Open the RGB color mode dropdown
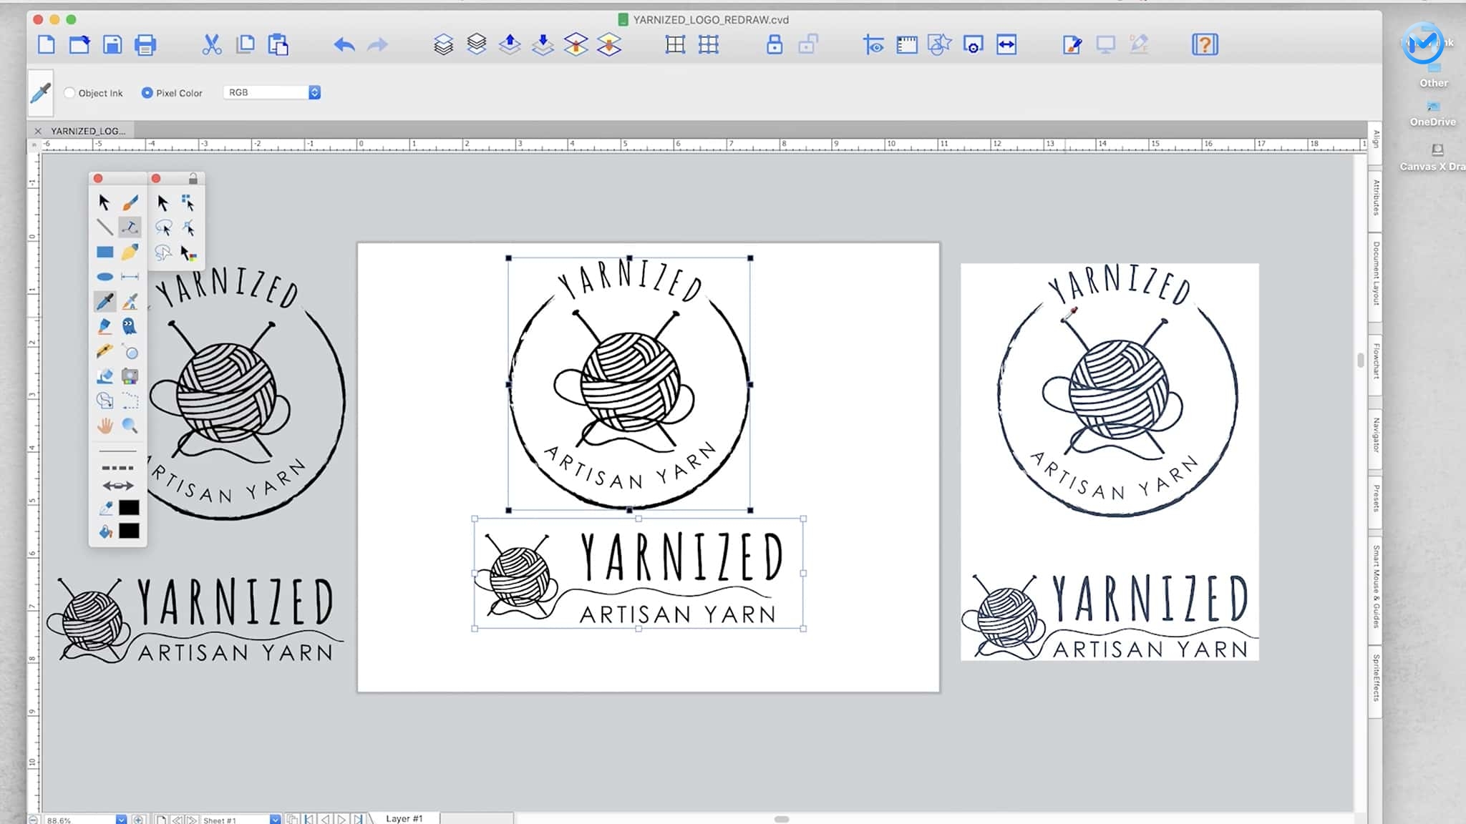 tap(272, 93)
